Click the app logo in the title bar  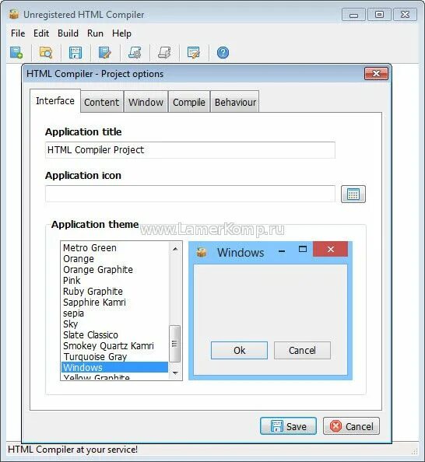coord(13,14)
